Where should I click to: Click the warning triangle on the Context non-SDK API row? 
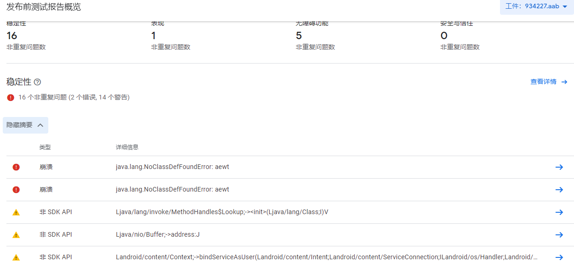[x=16, y=256]
